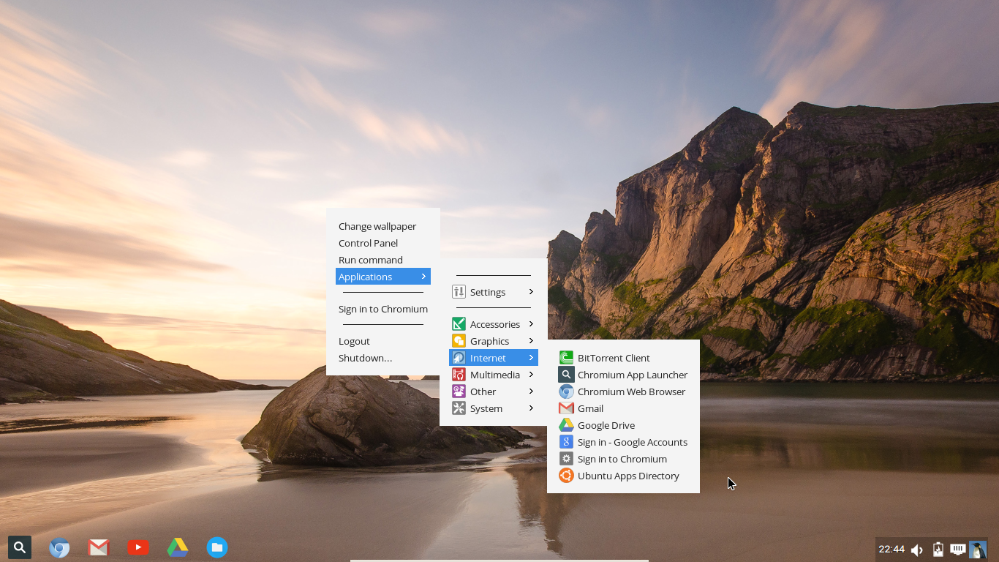
Task: Expand the Multimedia submenu
Action: pos(493,375)
